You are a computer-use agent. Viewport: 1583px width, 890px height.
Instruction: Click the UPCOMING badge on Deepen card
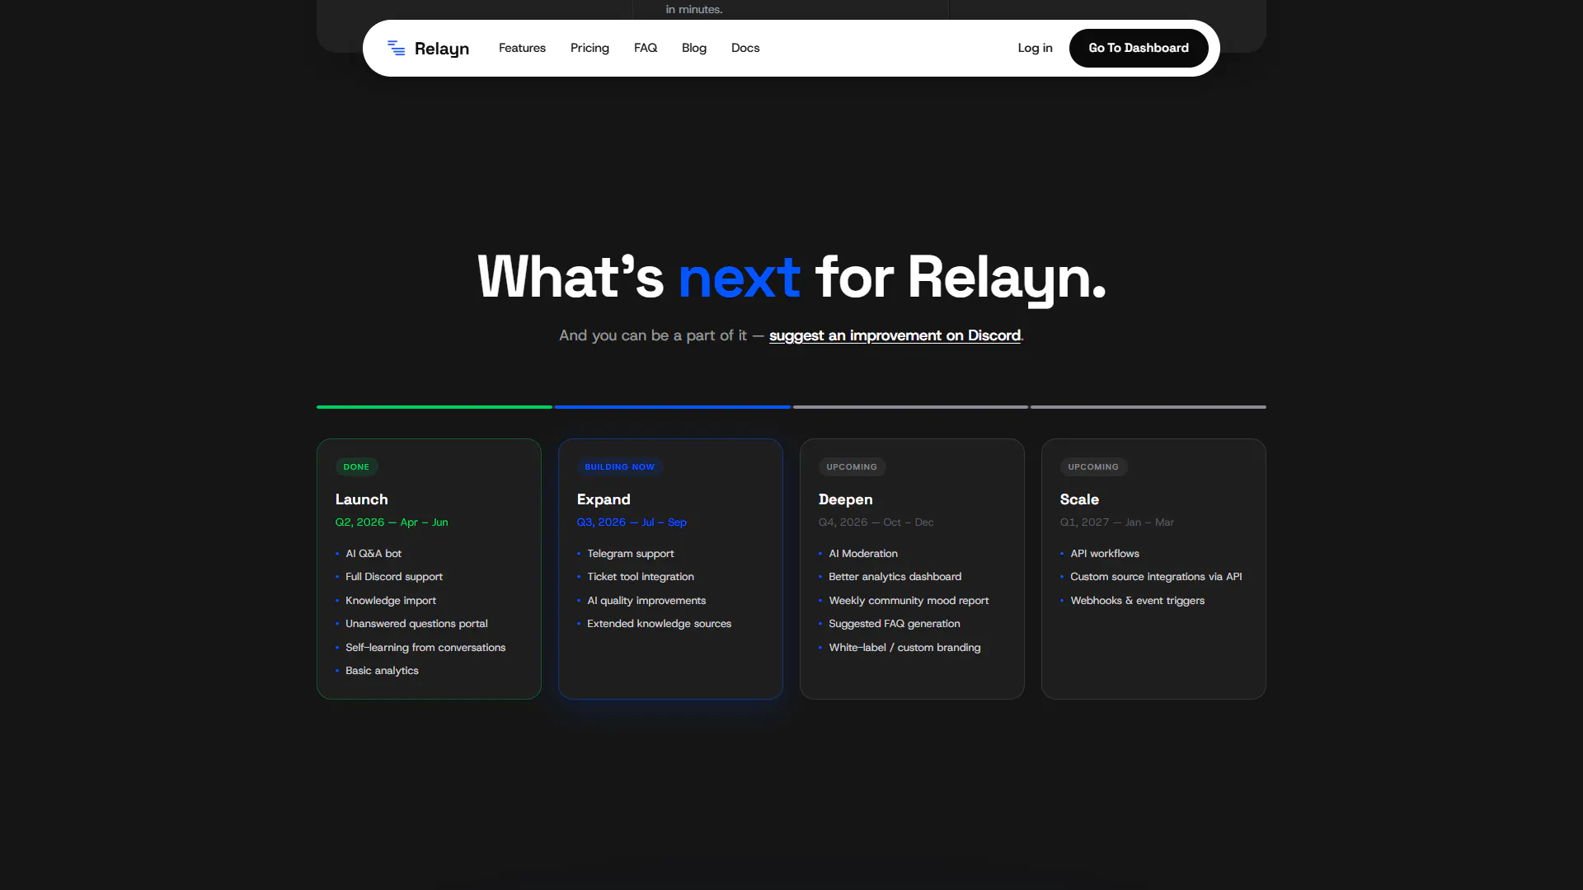pyautogui.click(x=852, y=466)
